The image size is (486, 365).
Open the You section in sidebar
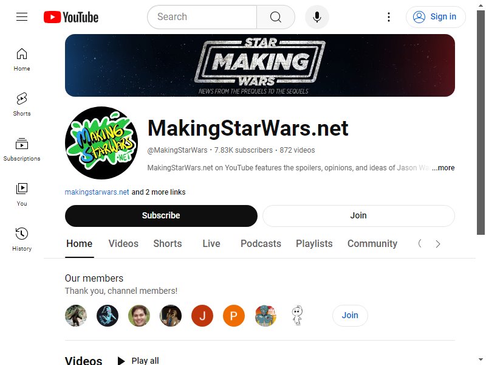click(x=22, y=194)
